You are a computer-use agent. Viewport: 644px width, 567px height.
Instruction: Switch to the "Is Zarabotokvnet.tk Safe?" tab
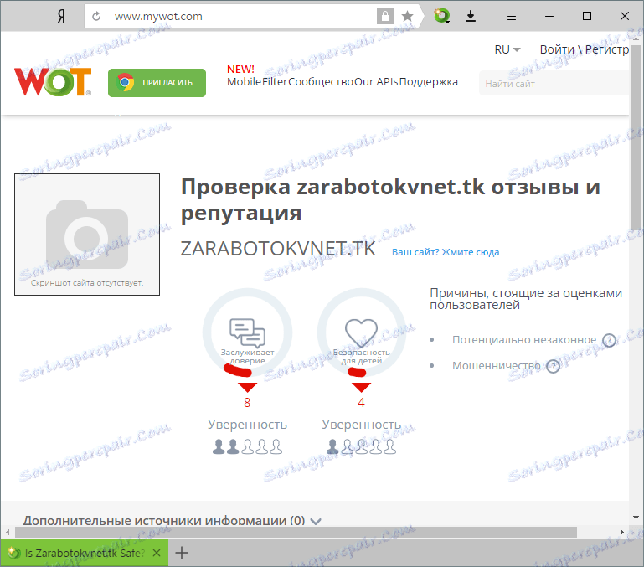85,553
